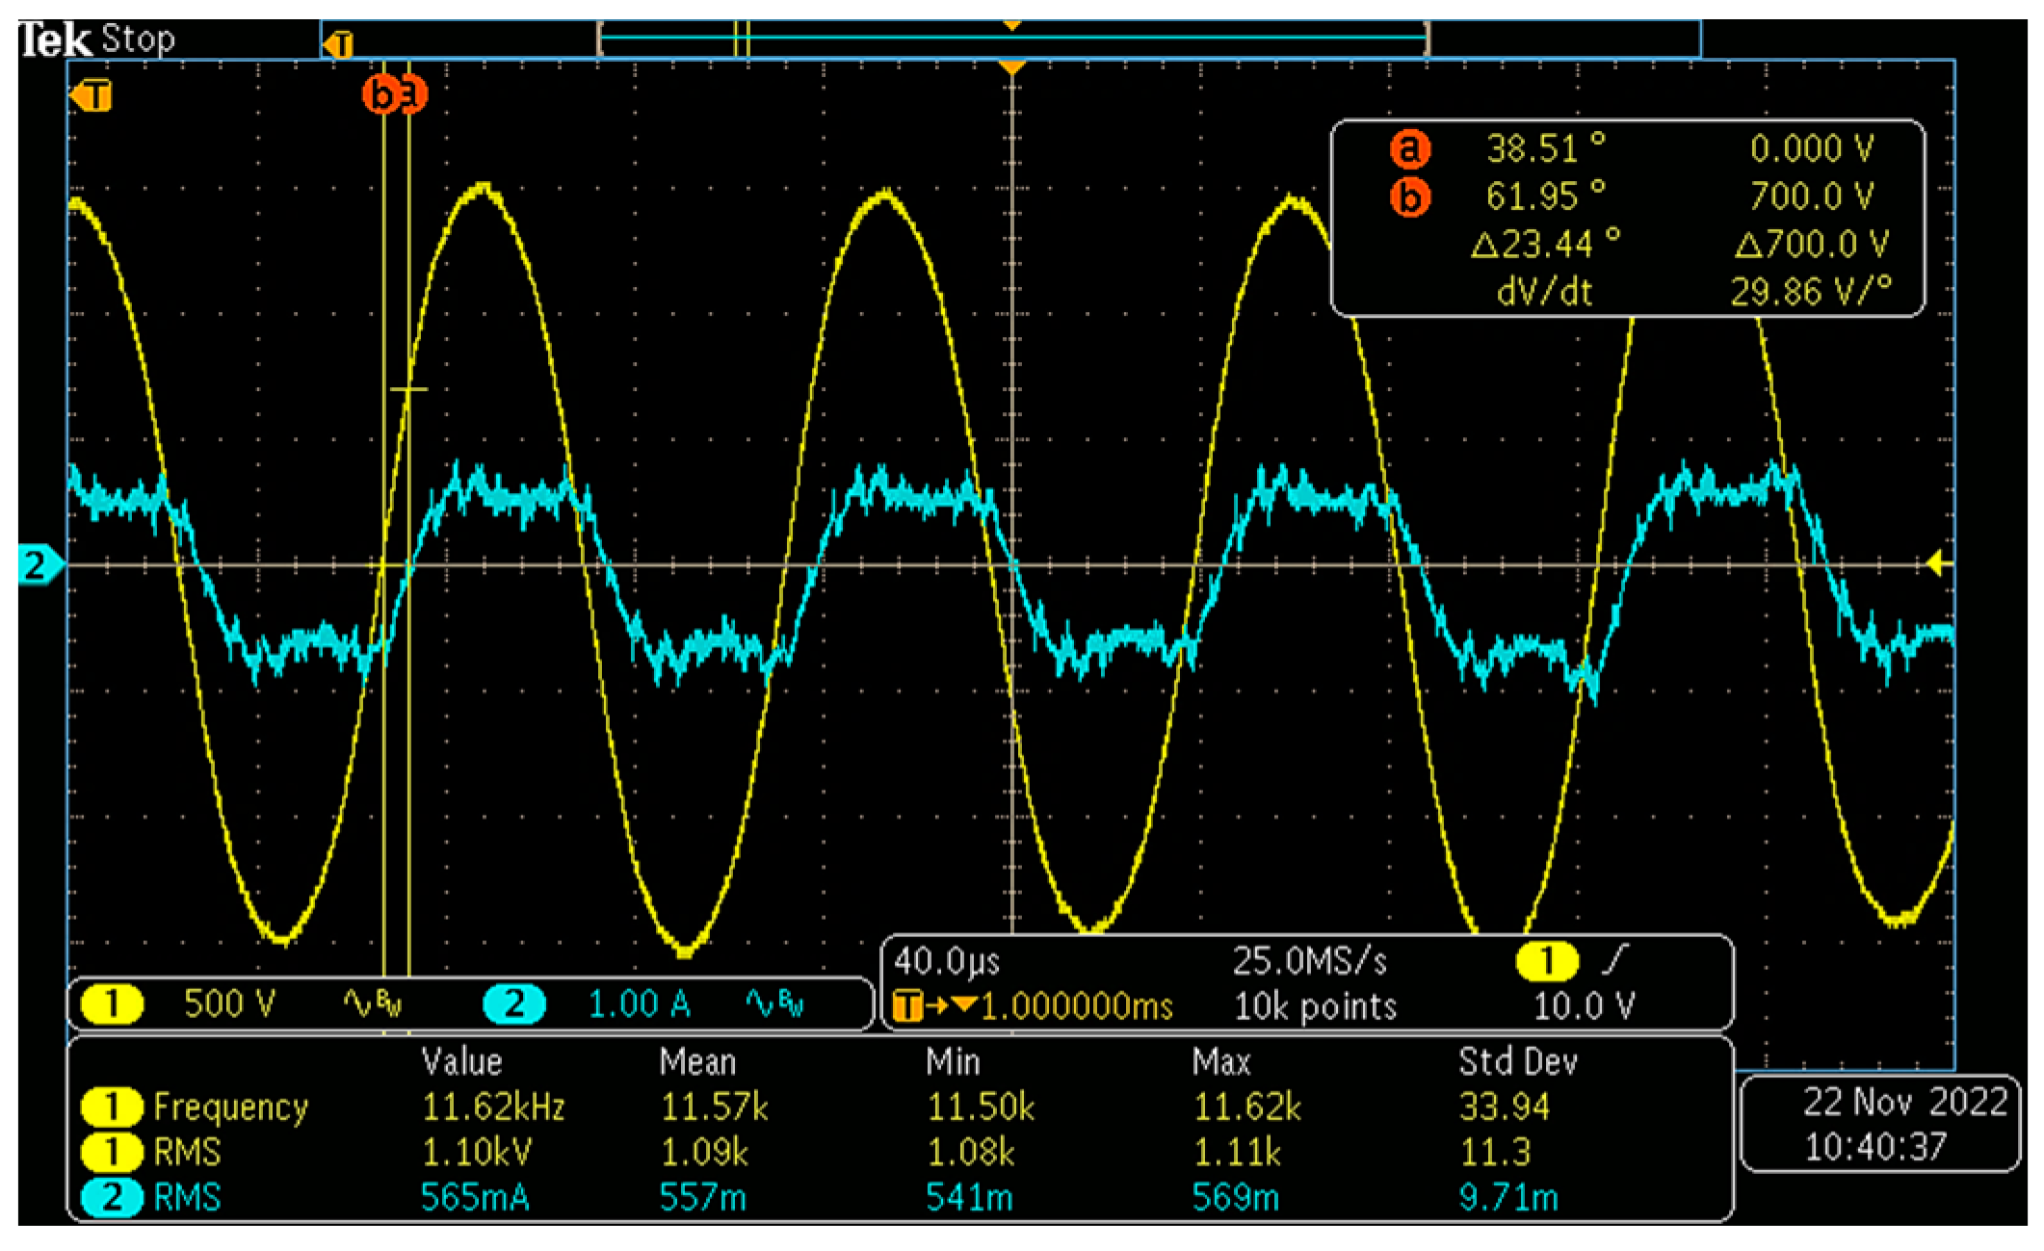The height and width of the screenshot is (1251, 2044).
Task: Click the Min column header
Action: (953, 1062)
